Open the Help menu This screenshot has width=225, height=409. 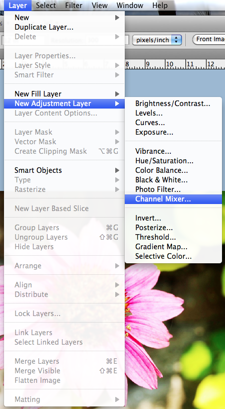point(159,5)
